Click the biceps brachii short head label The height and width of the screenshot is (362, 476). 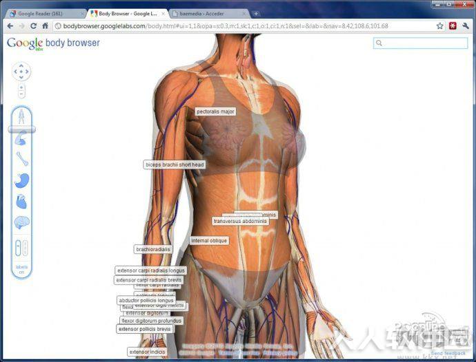click(175, 164)
